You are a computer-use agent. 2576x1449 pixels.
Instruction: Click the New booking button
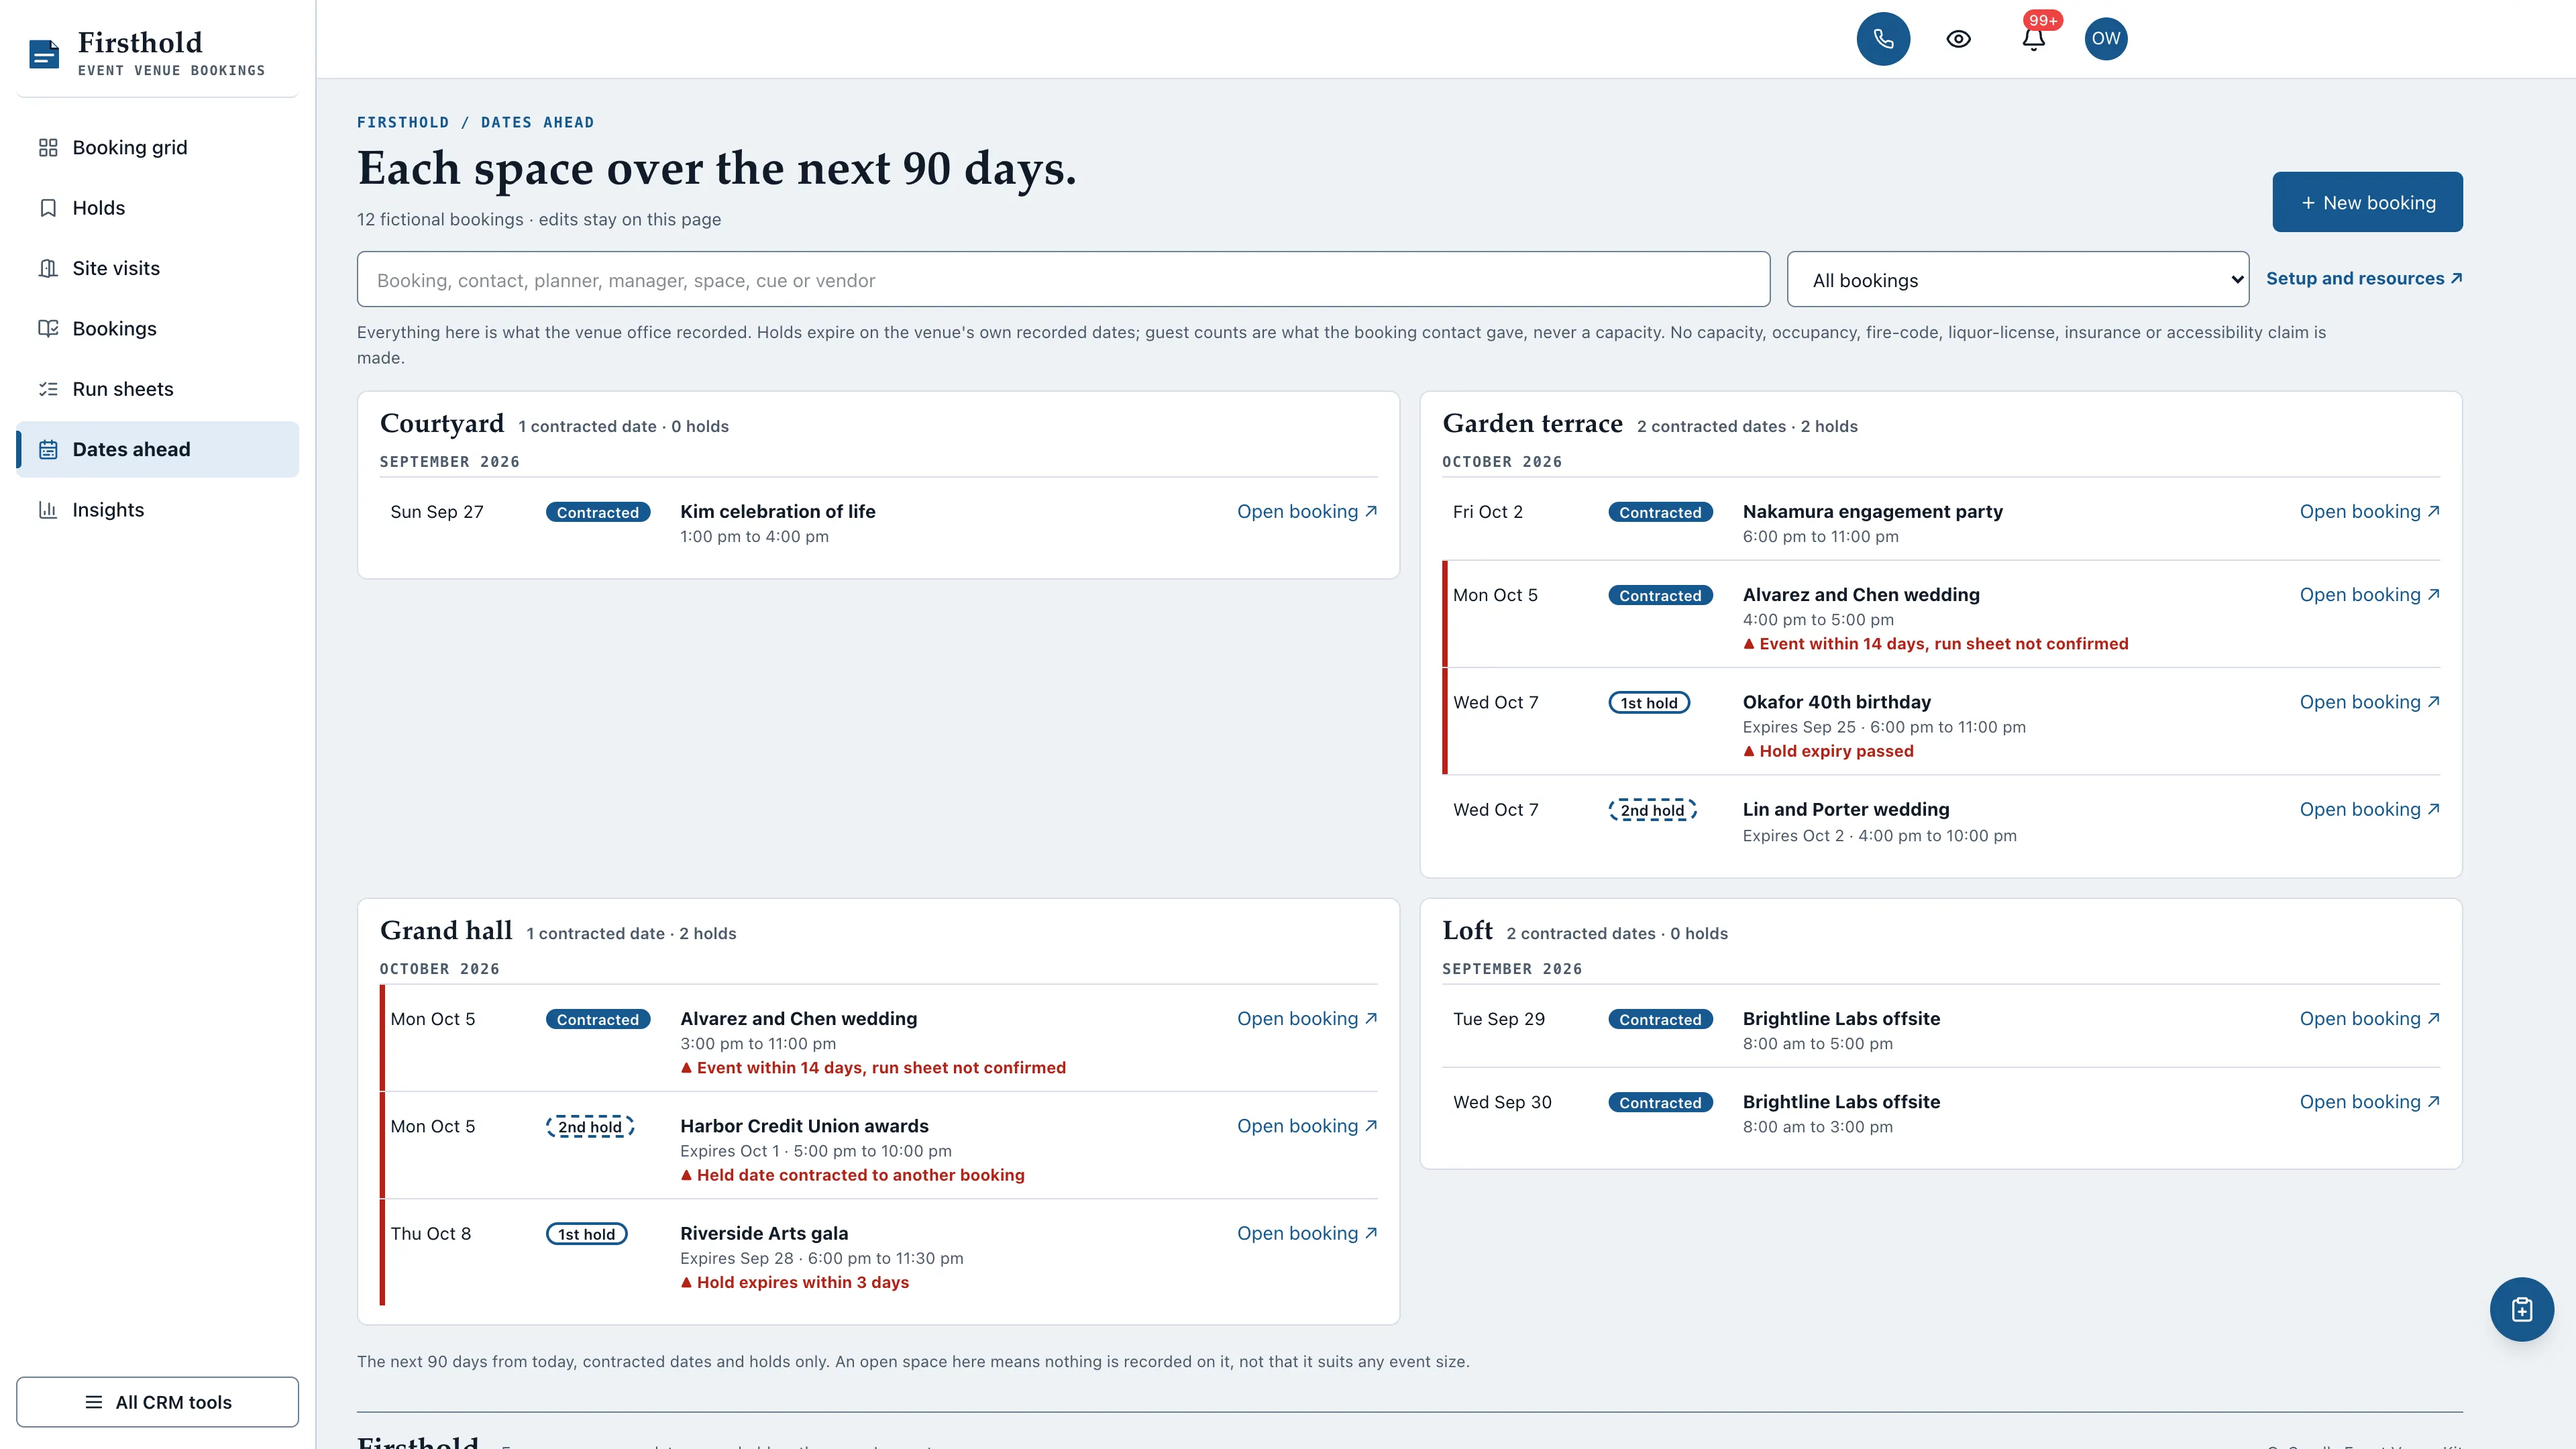click(2367, 202)
